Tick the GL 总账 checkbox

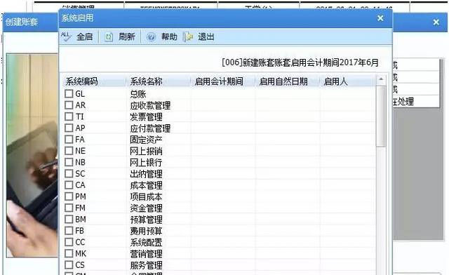coord(69,94)
